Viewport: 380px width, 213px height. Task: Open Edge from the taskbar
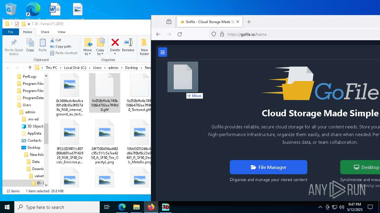(x=122, y=207)
